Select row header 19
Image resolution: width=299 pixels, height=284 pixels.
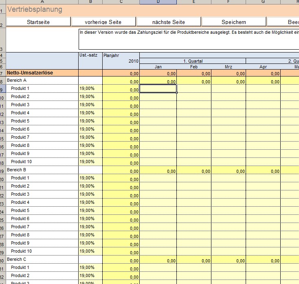click(2, 170)
